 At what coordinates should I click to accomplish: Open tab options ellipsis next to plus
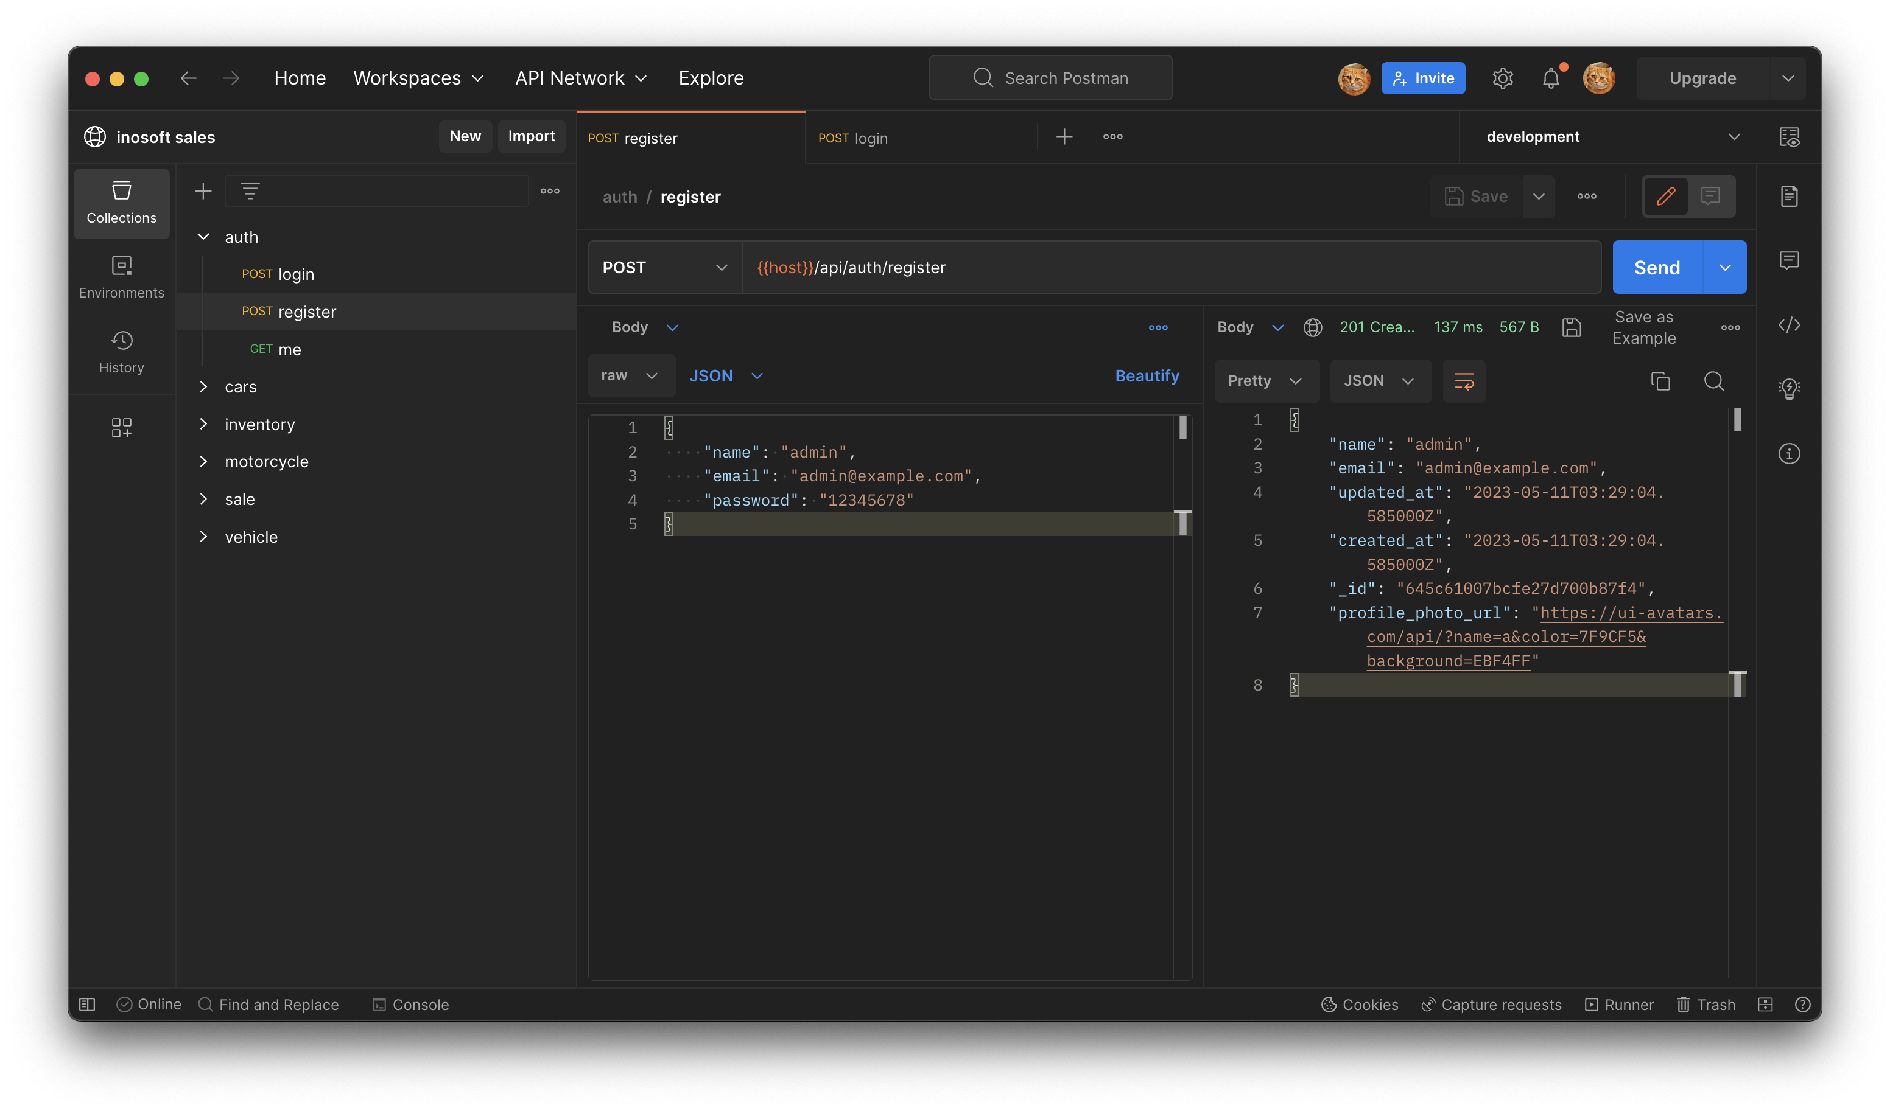pos(1113,136)
